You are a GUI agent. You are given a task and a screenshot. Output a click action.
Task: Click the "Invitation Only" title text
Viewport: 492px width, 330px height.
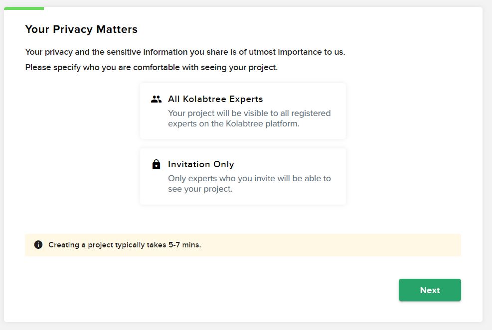click(x=201, y=164)
